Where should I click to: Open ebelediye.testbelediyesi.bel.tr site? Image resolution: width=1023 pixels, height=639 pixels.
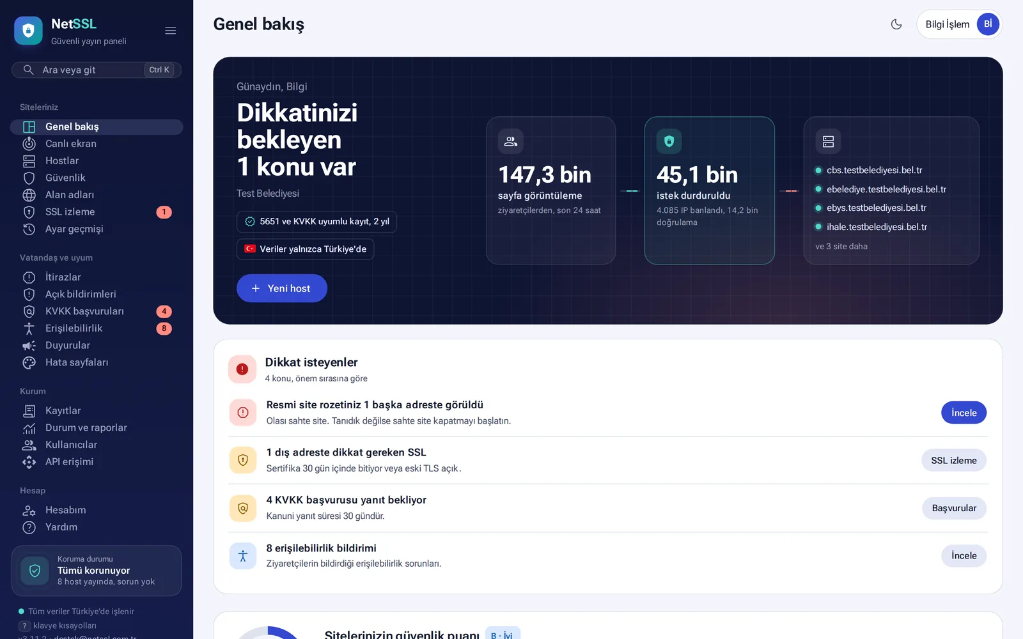pyautogui.click(x=886, y=189)
